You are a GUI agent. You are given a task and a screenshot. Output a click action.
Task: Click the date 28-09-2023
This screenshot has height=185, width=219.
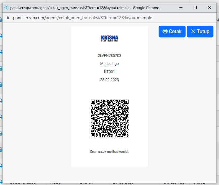point(110,80)
